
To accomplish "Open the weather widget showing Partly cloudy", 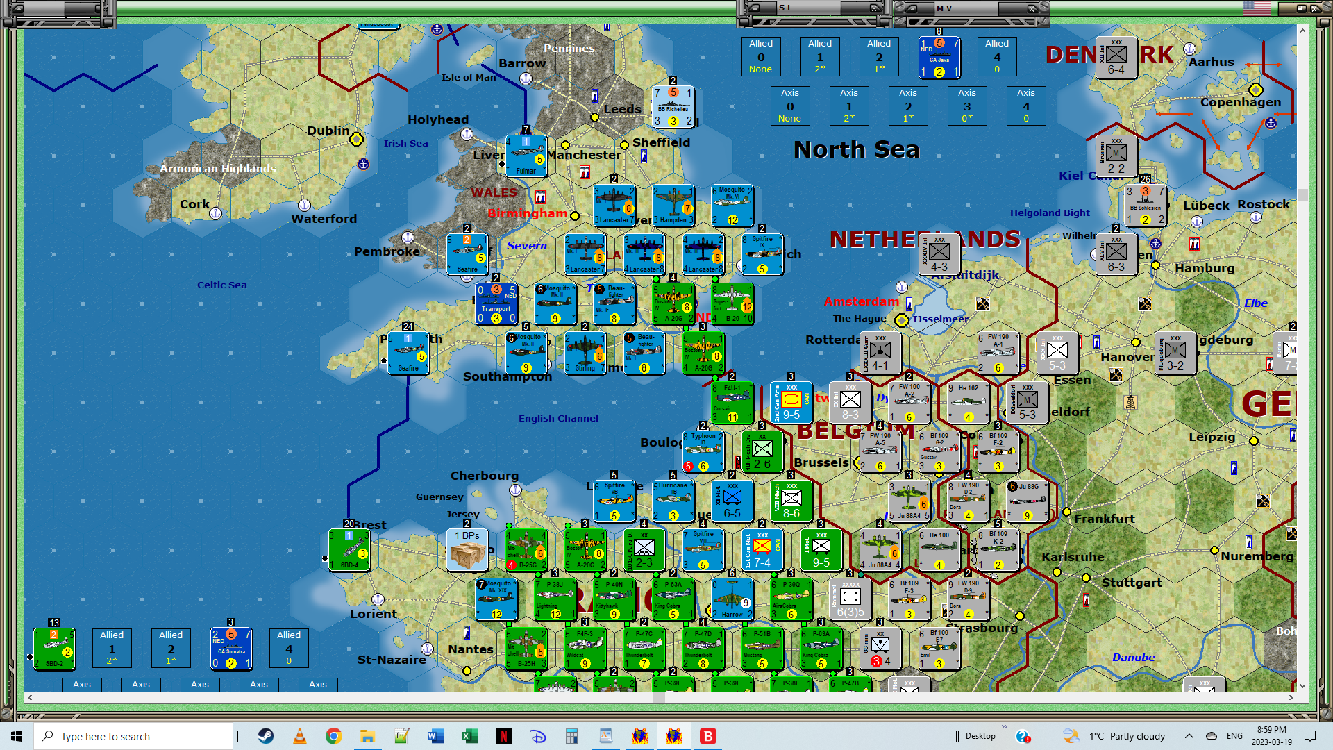I will tap(1114, 736).
